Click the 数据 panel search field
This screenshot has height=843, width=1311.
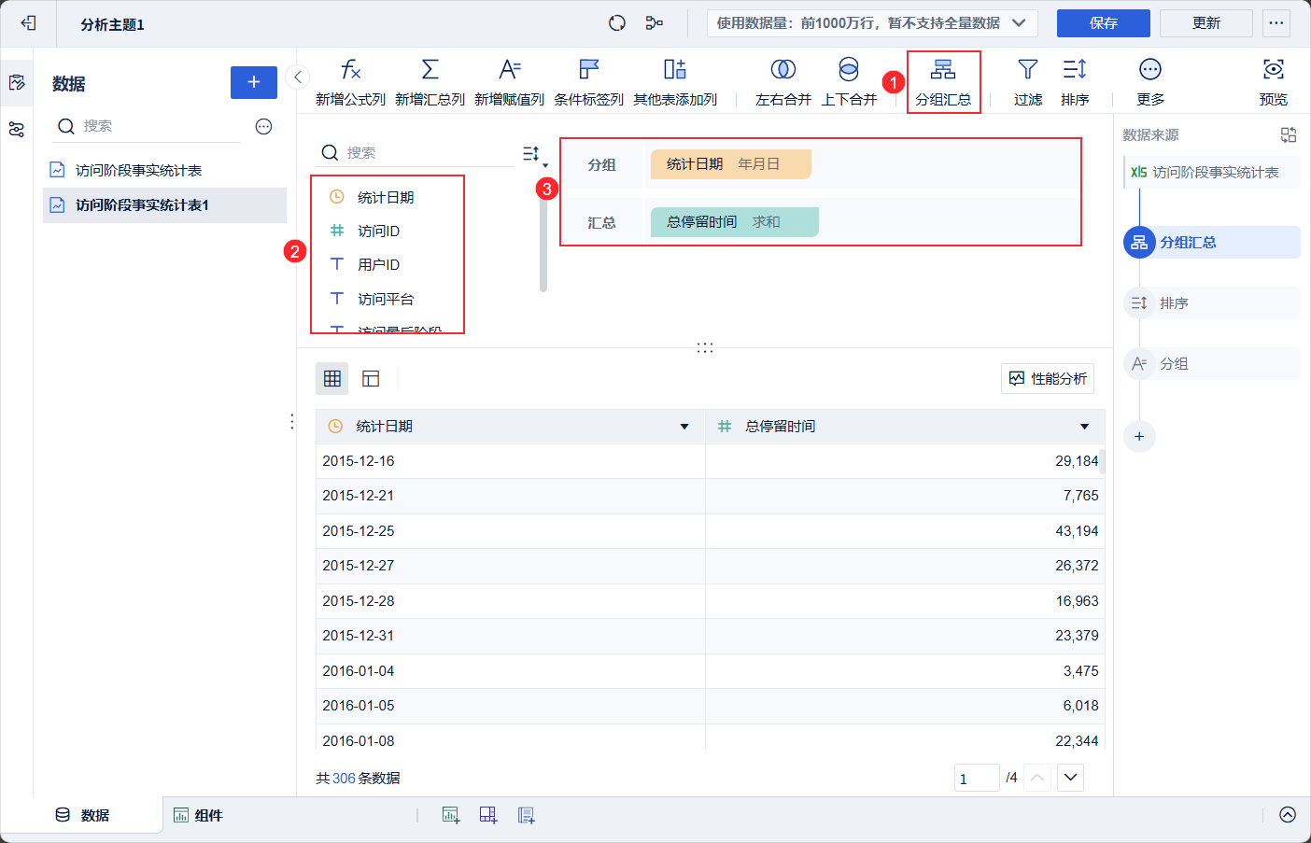click(148, 126)
